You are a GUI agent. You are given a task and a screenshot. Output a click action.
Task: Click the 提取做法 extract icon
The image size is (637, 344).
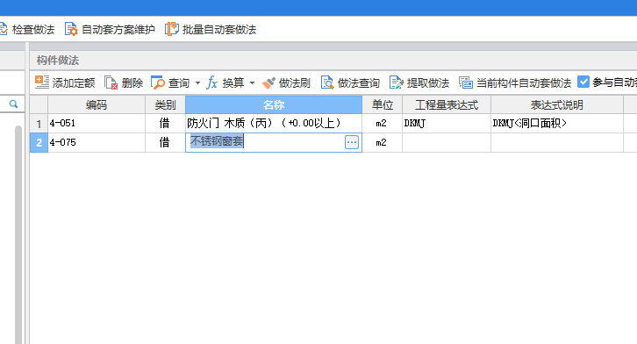click(x=396, y=82)
